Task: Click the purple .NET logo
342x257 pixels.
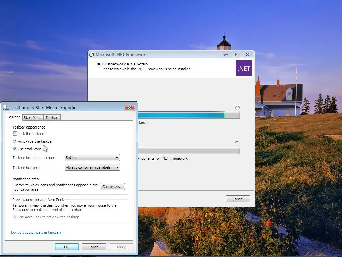Action: [244, 68]
